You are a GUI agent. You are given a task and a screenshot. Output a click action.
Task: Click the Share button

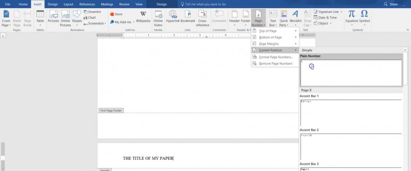point(391,4)
